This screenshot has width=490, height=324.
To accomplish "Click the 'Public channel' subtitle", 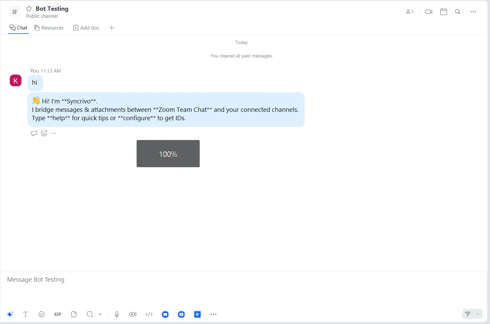I will point(42,16).
